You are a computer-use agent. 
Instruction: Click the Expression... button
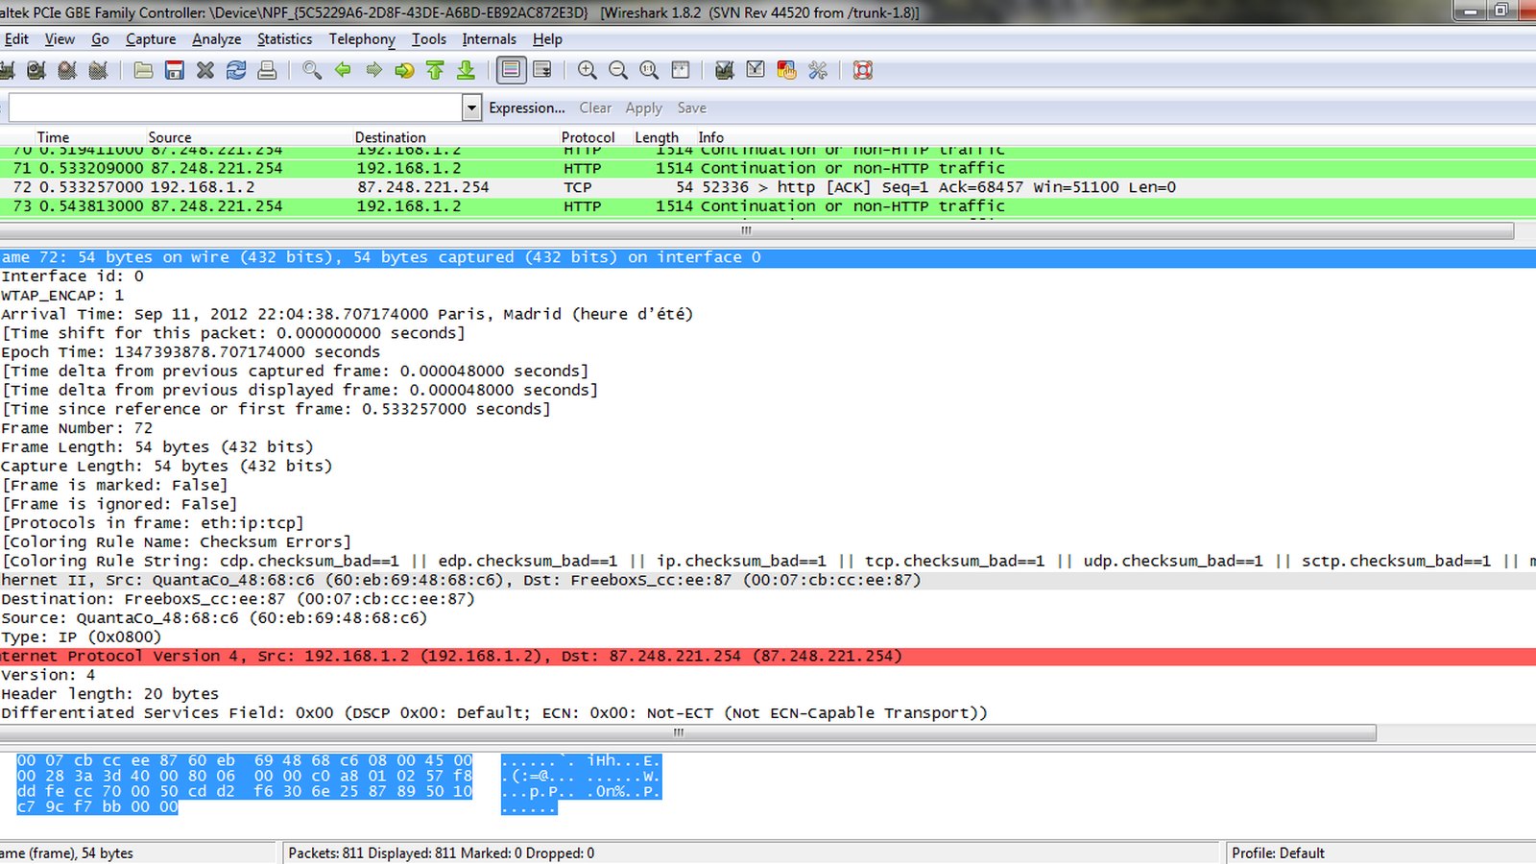pyautogui.click(x=527, y=108)
